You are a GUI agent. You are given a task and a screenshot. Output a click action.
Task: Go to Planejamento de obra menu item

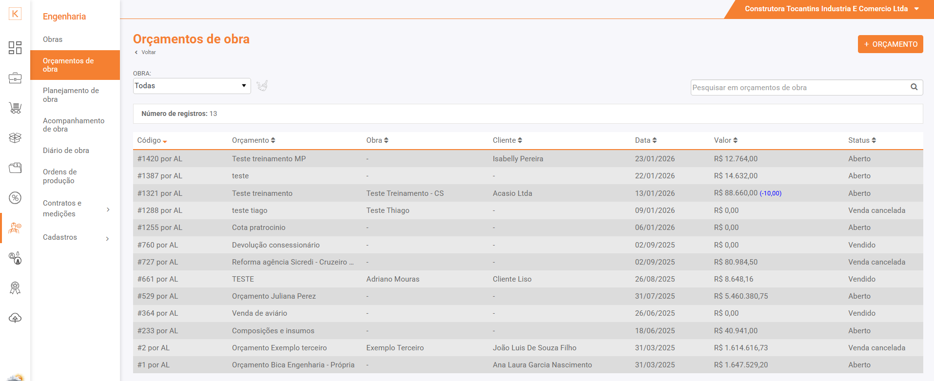(71, 95)
